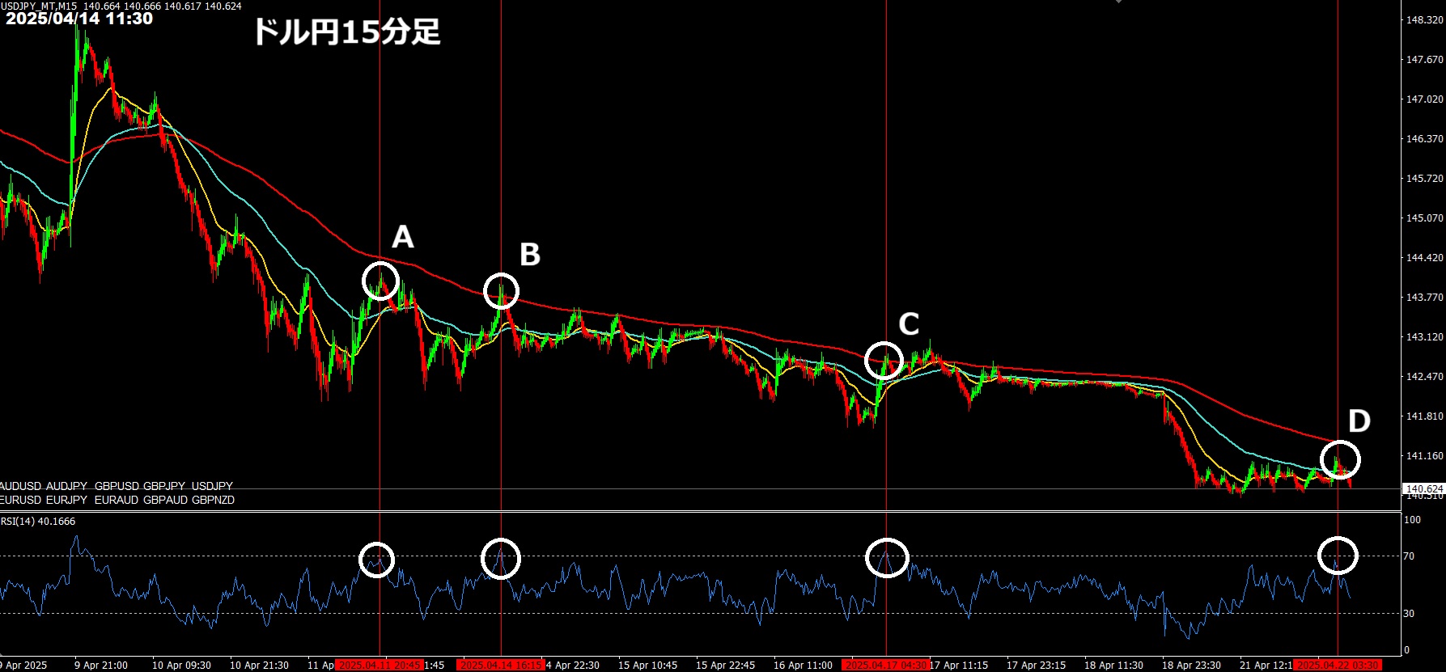Switch chart to GBPNZD pair

point(213,500)
